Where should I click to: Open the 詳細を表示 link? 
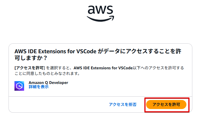click(x=39, y=87)
